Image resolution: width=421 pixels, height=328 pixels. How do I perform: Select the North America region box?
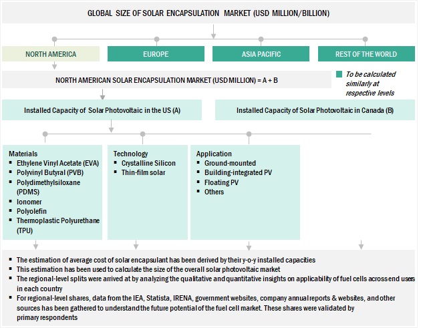[51, 54]
